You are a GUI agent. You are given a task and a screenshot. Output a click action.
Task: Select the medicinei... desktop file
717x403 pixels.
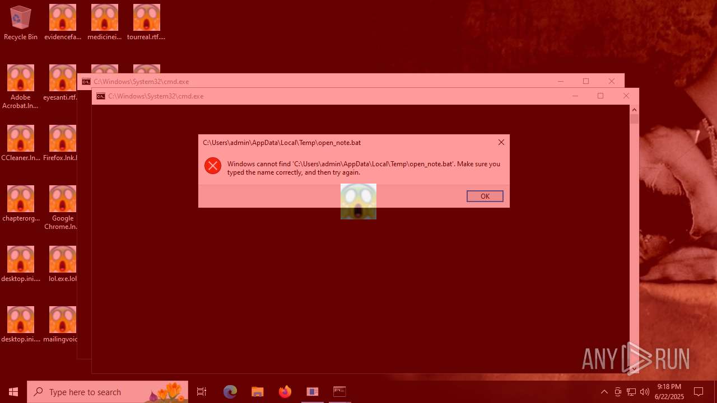click(x=105, y=23)
